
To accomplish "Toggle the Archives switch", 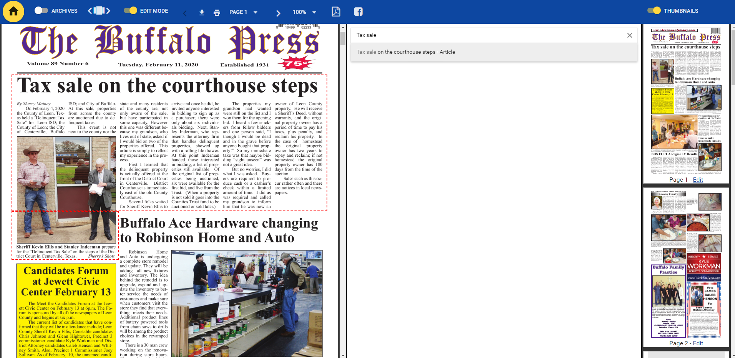I will point(41,11).
